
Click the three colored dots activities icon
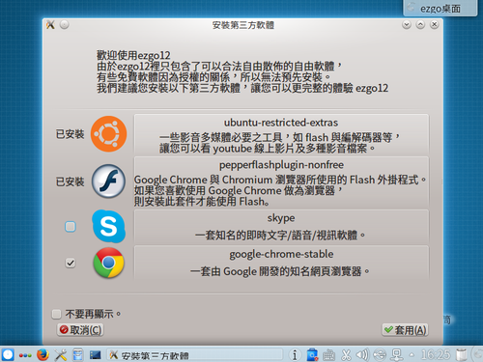click(25, 355)
